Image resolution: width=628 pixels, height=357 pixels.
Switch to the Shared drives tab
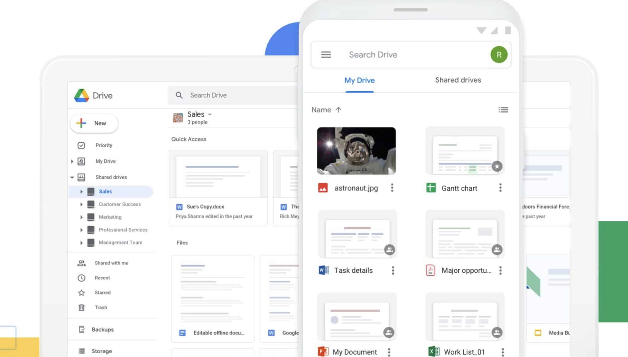[458, 80]
